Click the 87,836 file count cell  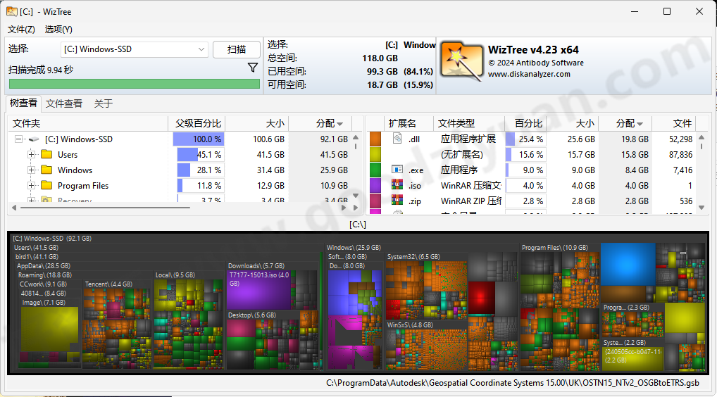(680, 154)
